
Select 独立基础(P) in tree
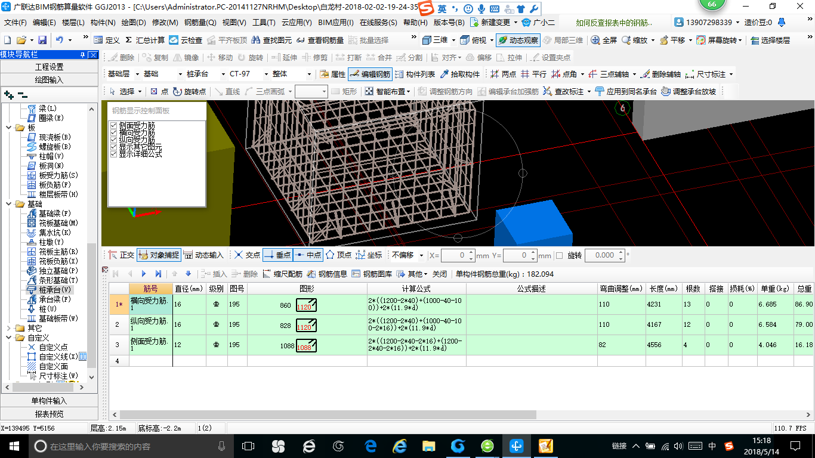click(x=58, y=271)
